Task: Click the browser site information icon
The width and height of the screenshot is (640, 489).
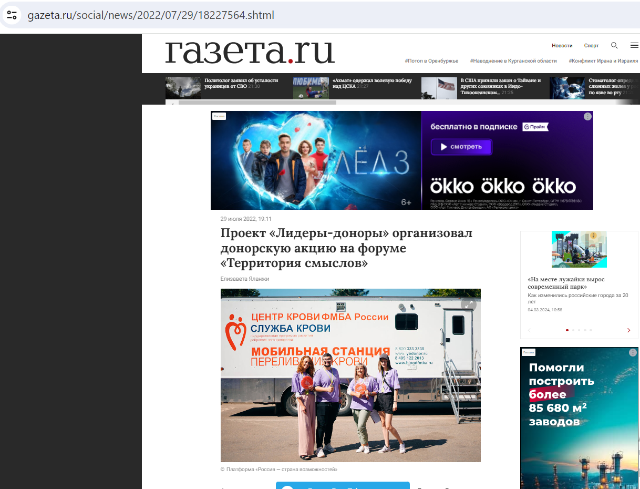Action: coord(12,15)
